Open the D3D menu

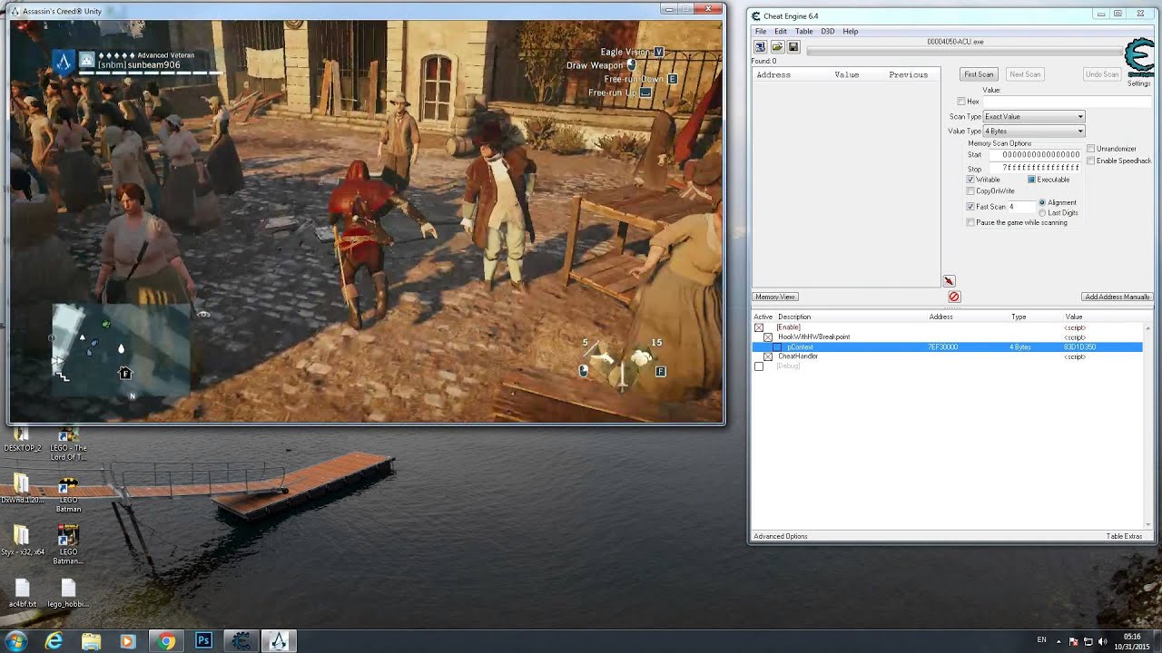pos(827,31)
